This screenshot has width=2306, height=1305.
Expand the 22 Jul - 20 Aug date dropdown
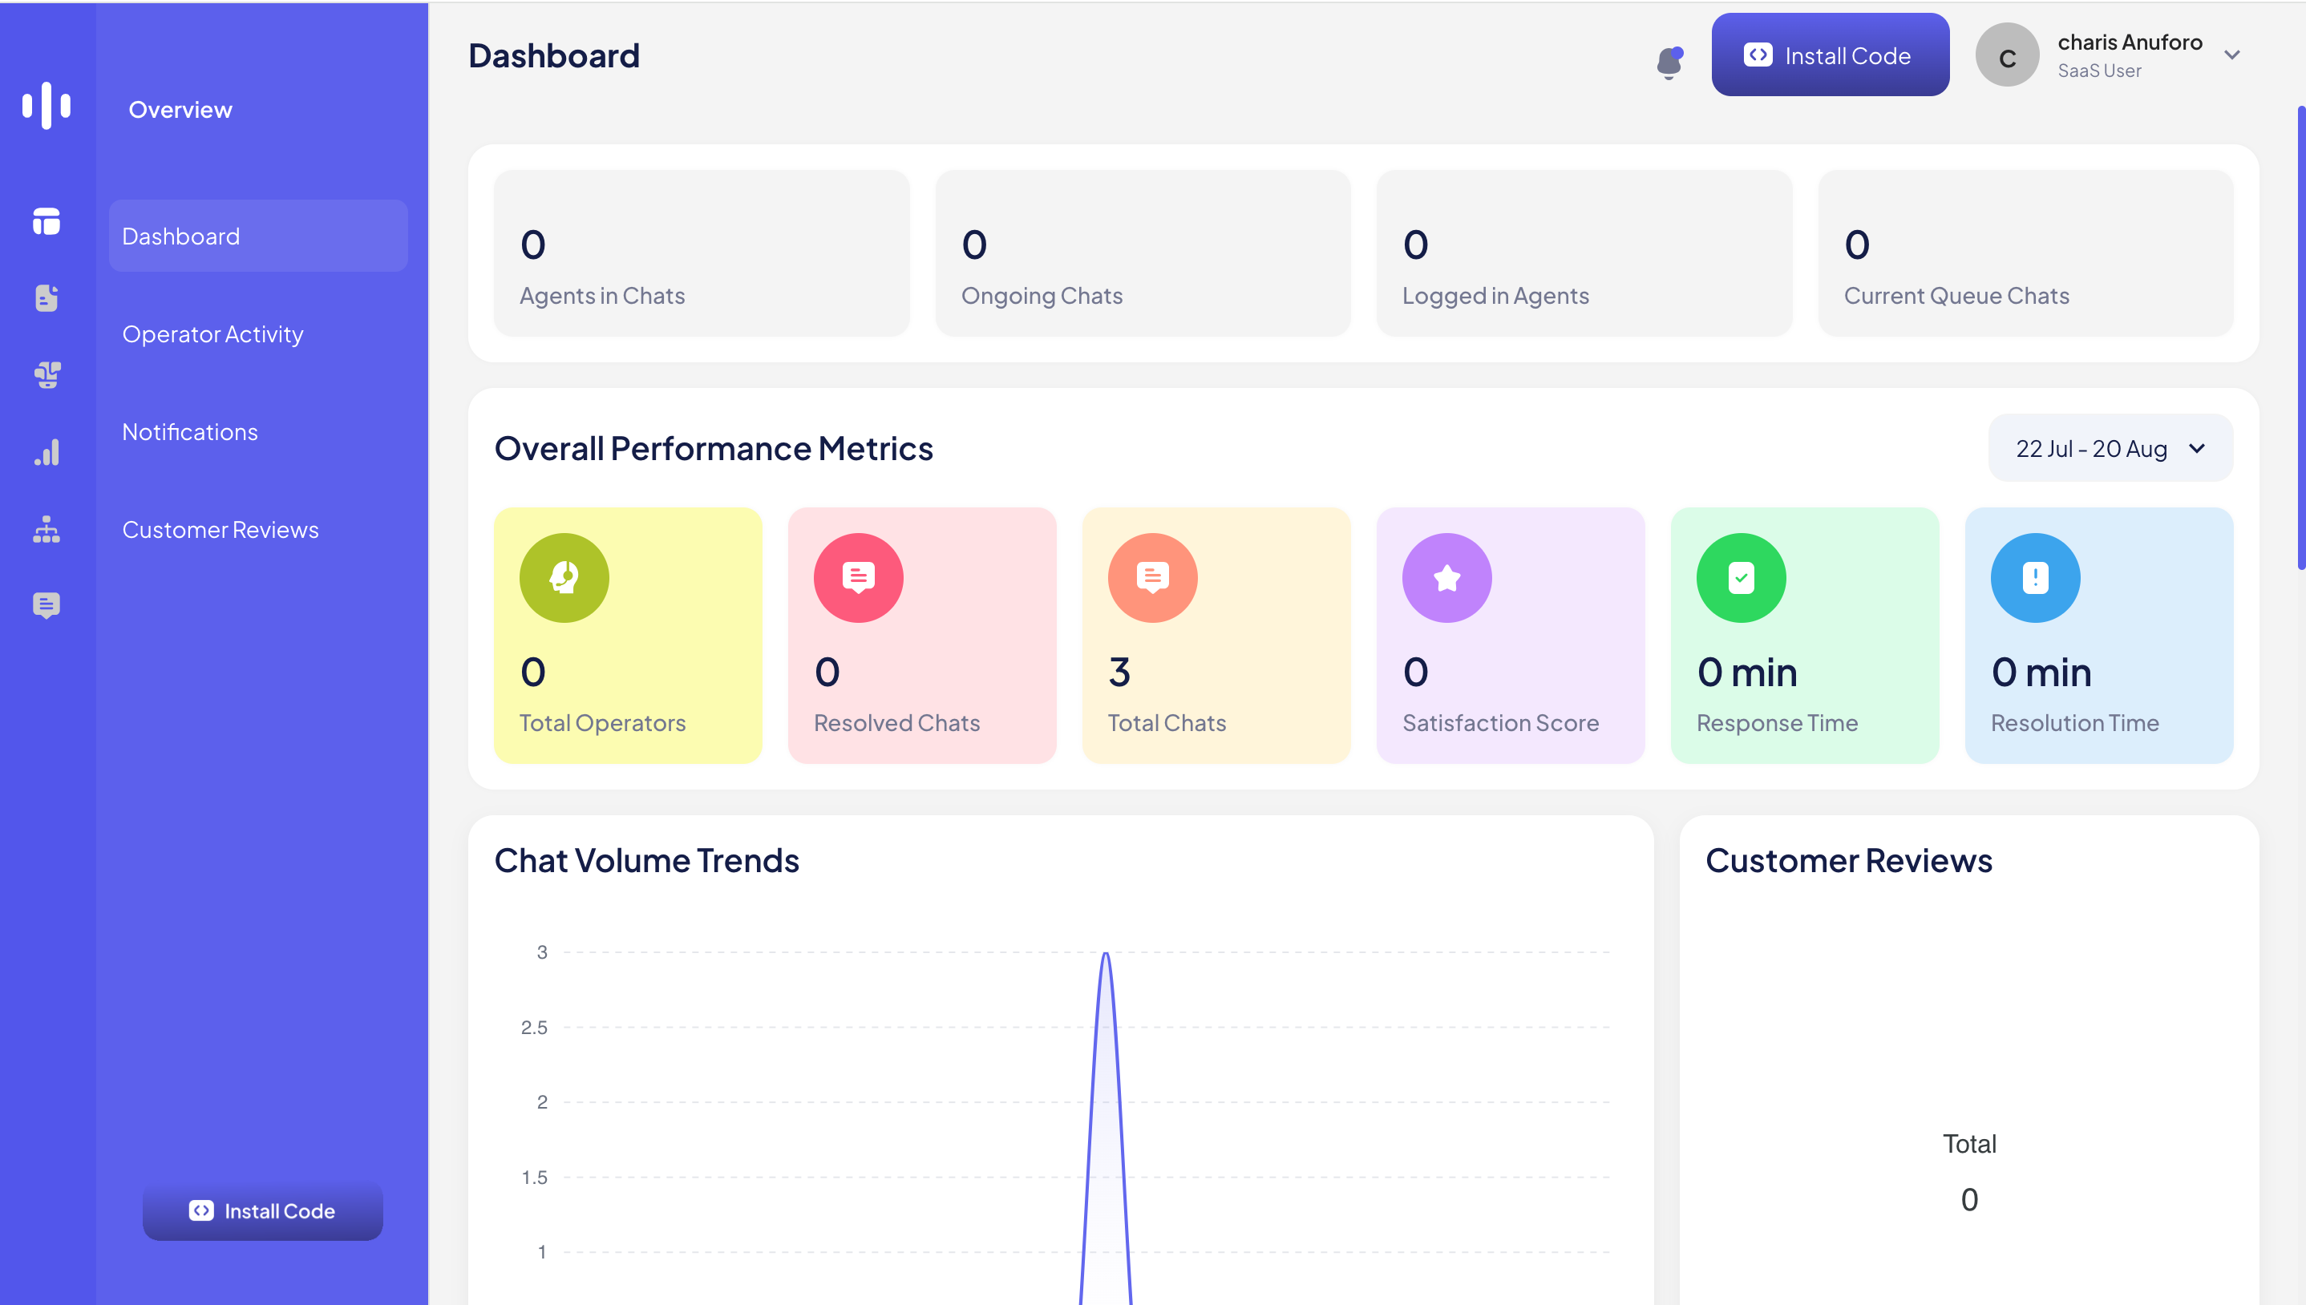(2110, 448)
